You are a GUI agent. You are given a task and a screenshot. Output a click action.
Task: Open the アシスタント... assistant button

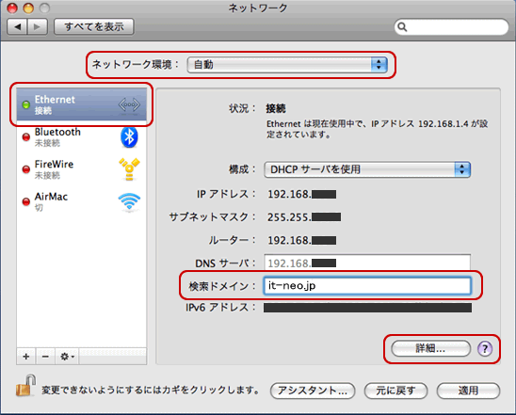pyautogui.click(x=313, y=391)
